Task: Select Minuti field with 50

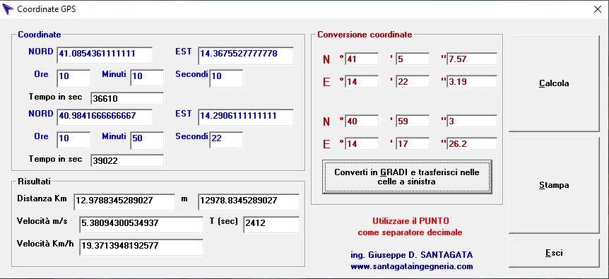Action: click(147, 140)
